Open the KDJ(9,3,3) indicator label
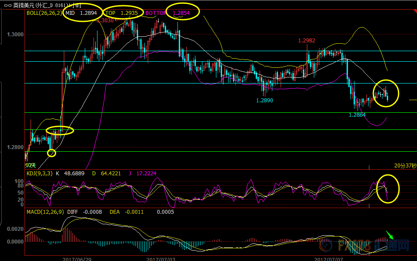The height and width of the screenshot is (261, 417). (40, 174)
